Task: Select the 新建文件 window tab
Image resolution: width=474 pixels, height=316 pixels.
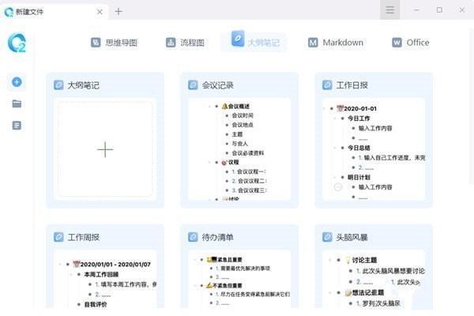Action: [x=55, y=12]
